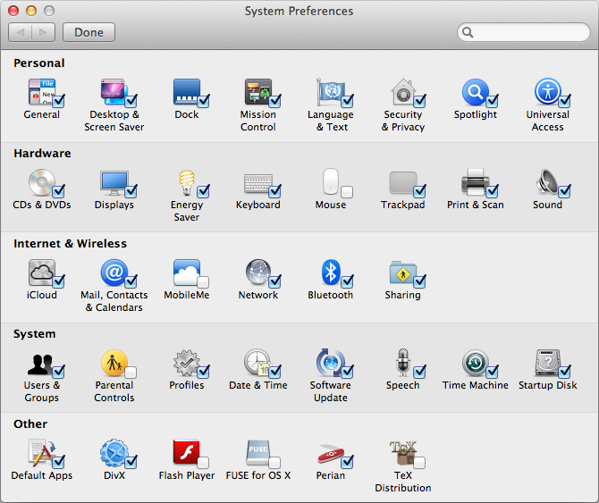The height and width of the screenshot is (503, 599).
Task: Click the iCloud icon
Action: (42, 272)
